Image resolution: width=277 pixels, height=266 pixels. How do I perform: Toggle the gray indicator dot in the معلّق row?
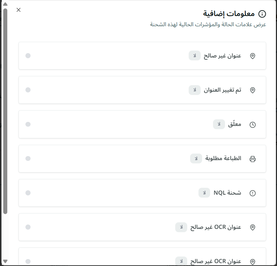pos(28,124)
